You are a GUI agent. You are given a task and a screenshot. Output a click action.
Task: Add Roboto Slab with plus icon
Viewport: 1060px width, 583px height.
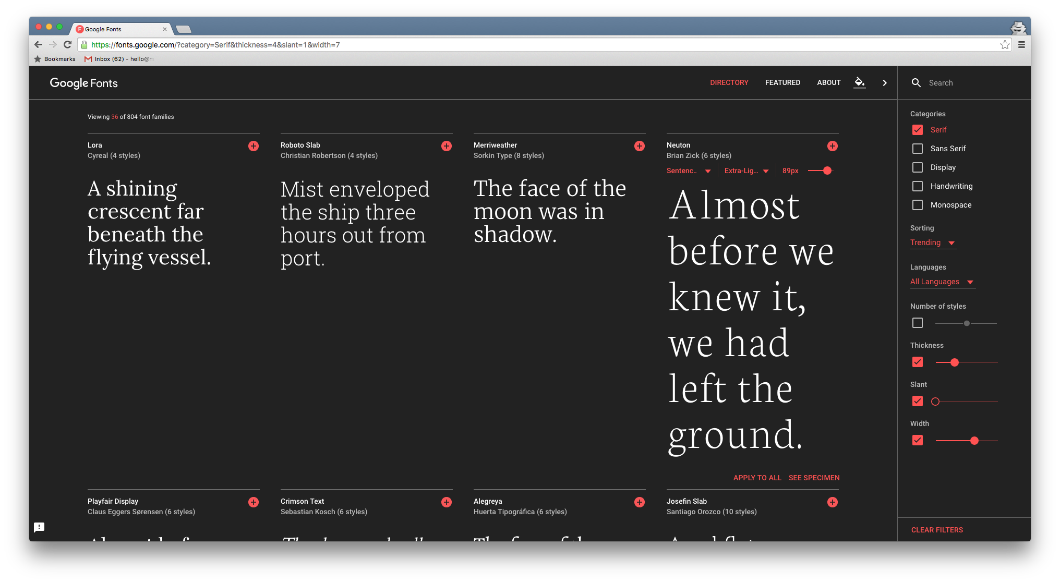(x=447, y=146)
